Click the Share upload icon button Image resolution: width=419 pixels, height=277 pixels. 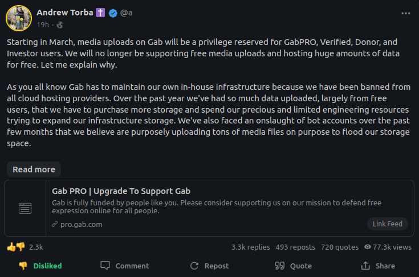pos(378,266)
